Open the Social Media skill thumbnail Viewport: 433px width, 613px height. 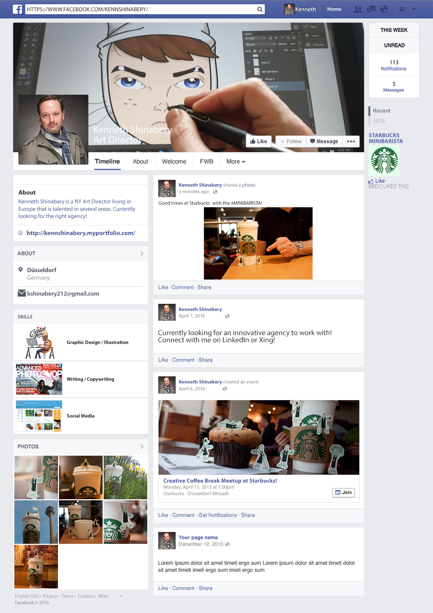coord(39,416)
